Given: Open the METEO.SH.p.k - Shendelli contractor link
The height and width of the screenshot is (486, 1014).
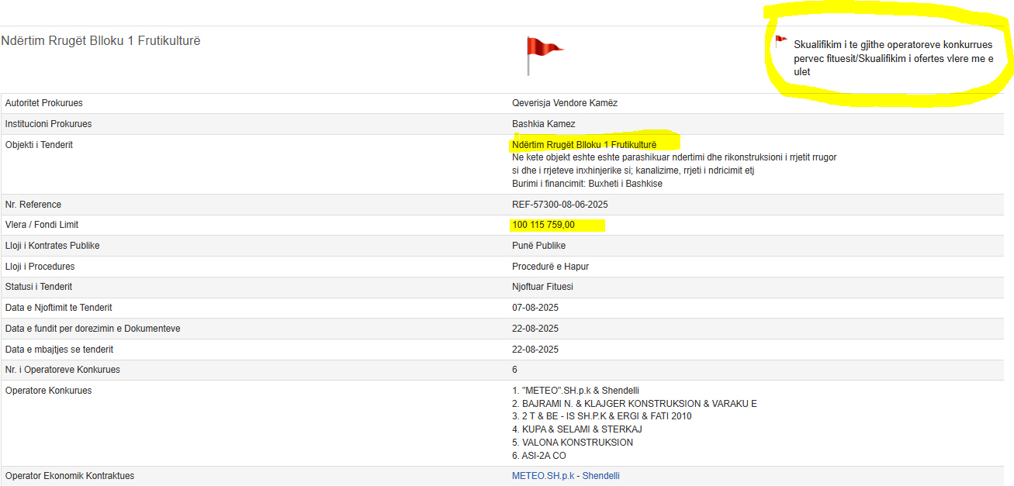Looking at the screenshot, I should click(566, 476).
